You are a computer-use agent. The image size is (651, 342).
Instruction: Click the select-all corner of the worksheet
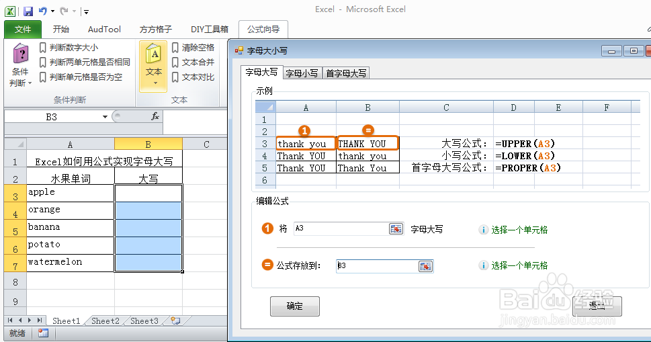click(15, 144)
